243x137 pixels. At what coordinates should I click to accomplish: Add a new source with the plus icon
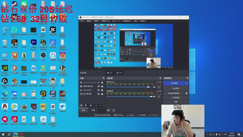[81, 105]
